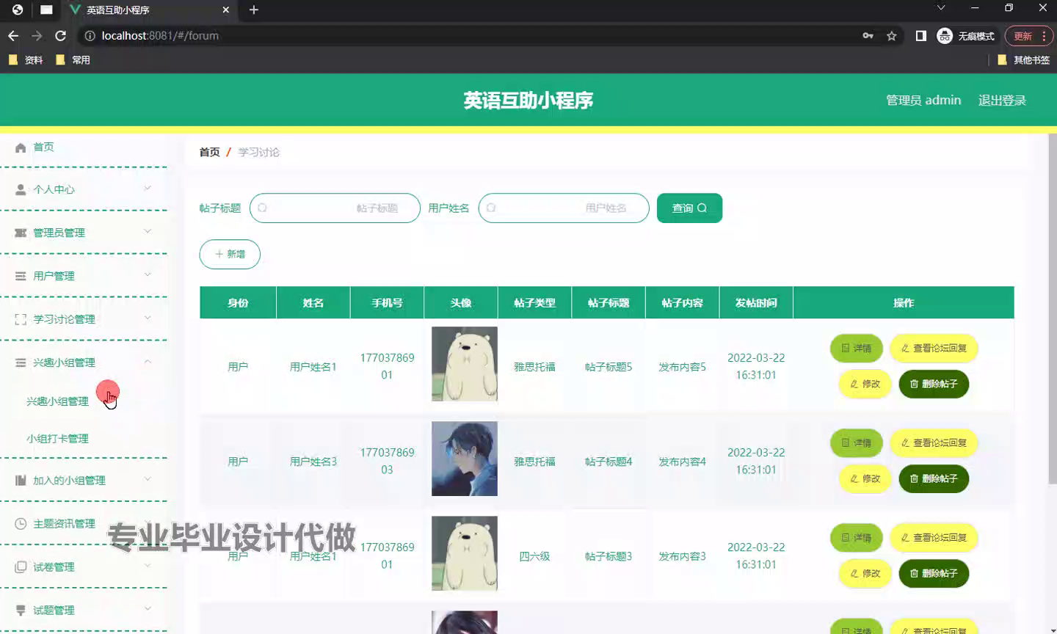Open 小组打卡管理 submenu item

57,439
